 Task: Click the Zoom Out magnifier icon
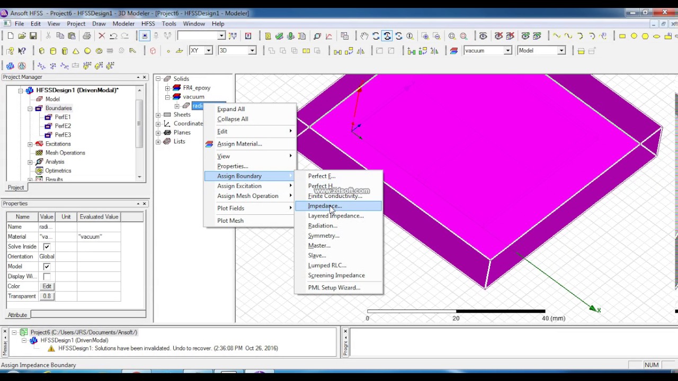pyautogui.click(x=436, y=36)
